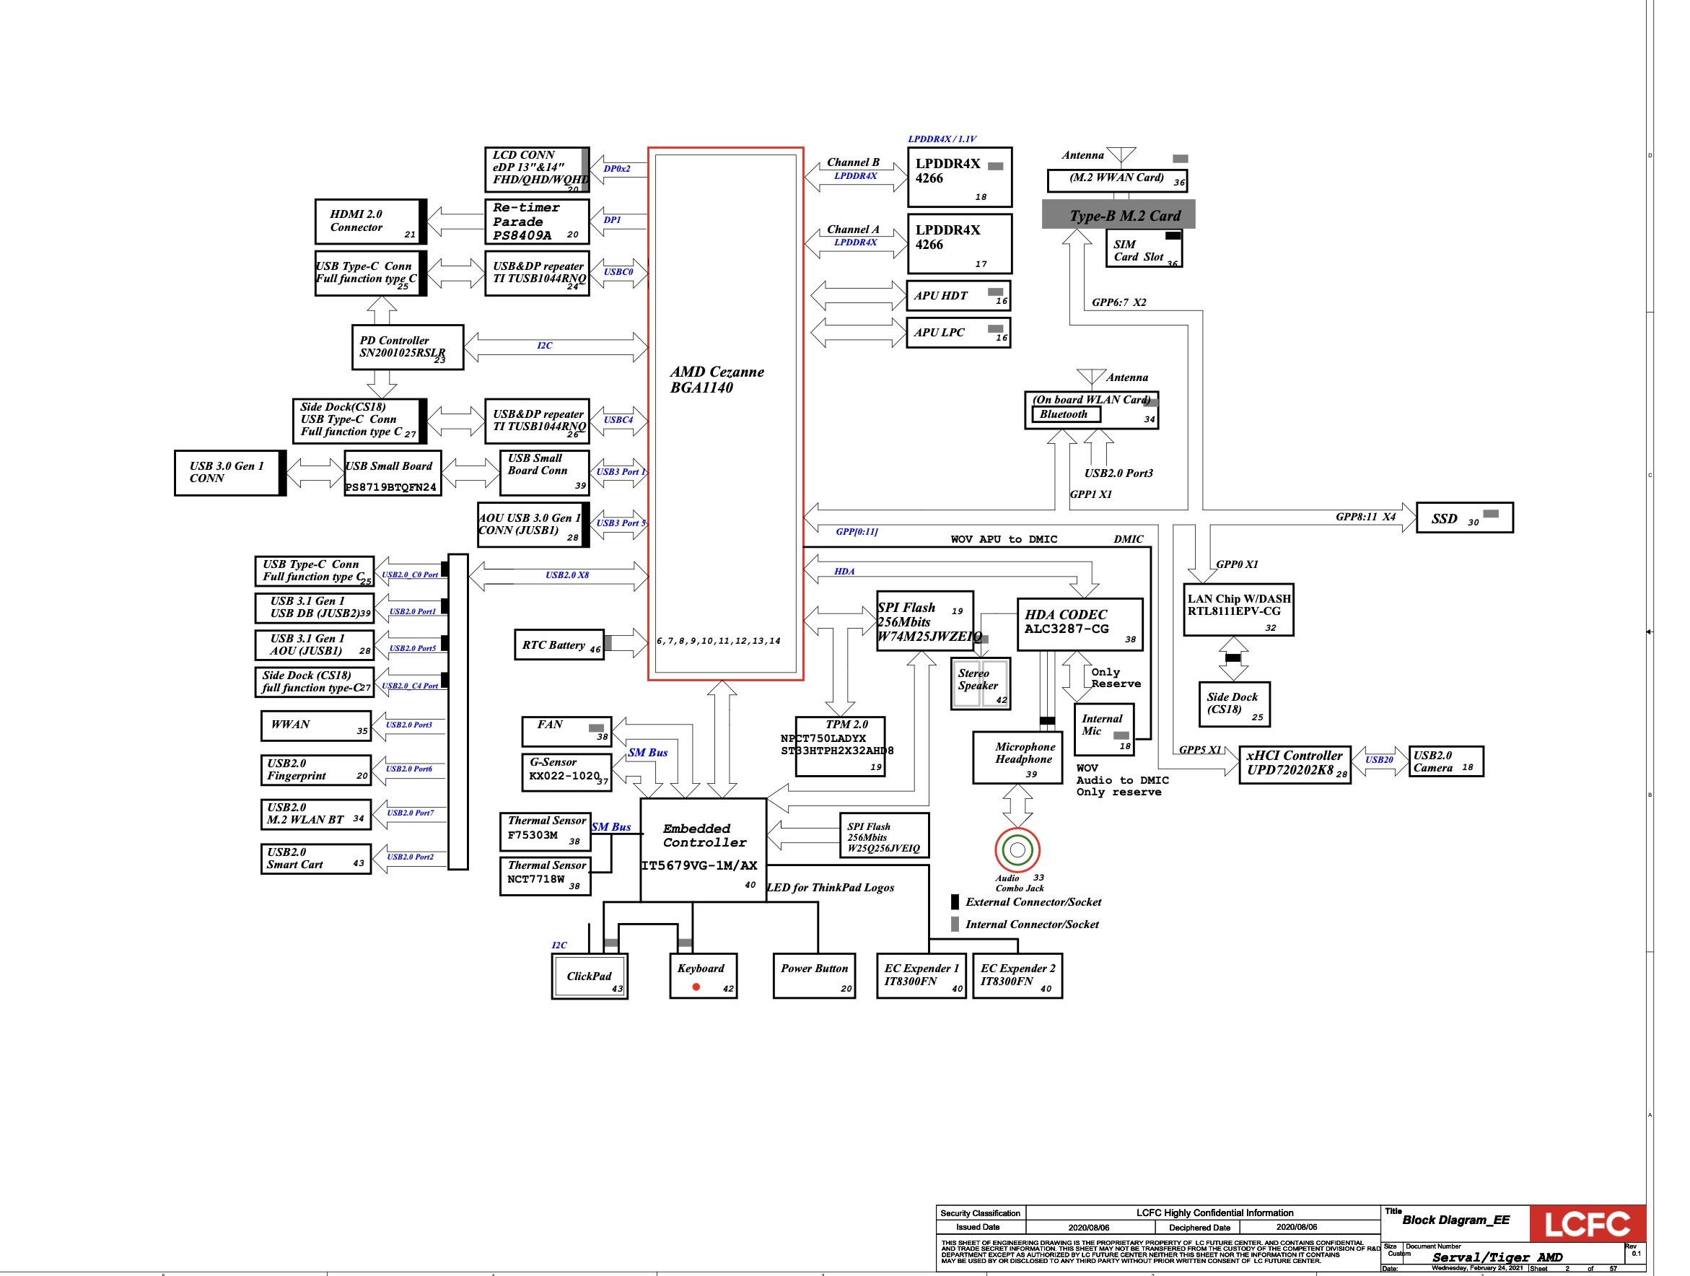This screenshot has height=1276, width=1690.
Task: Click the PD Controller SN2001025RSLR block
Action: 407,347
